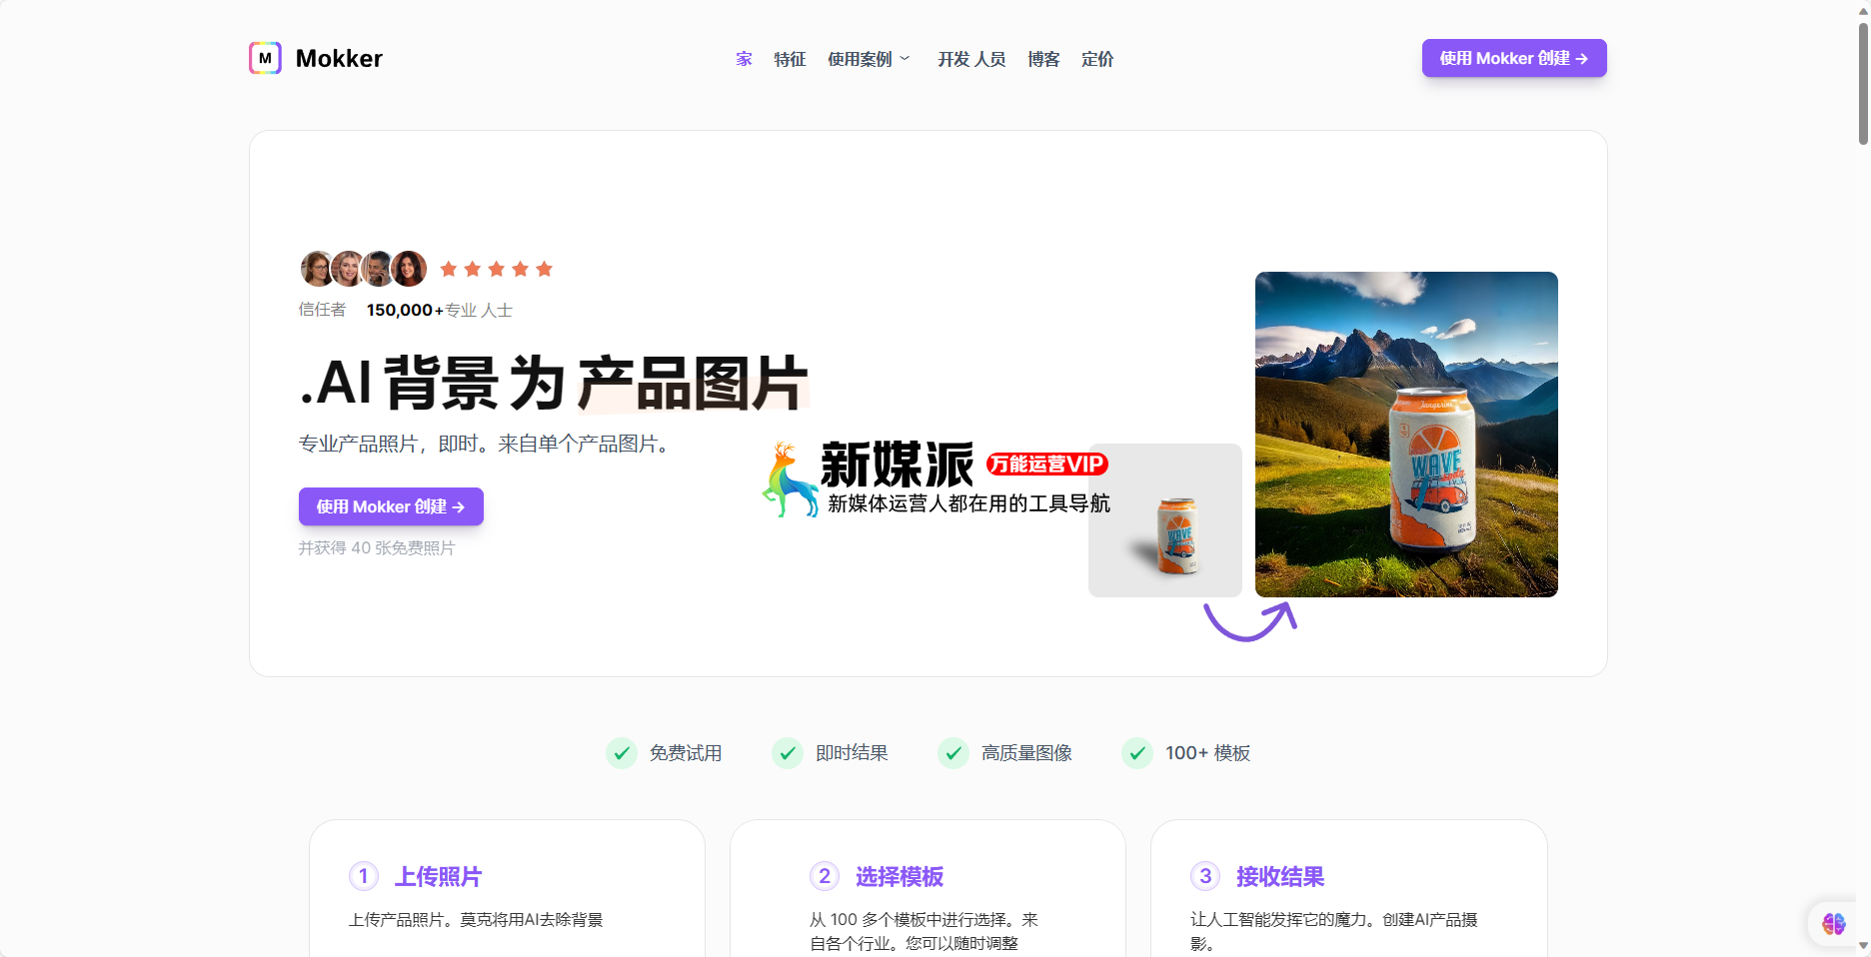Click the 专业产品照片，即时 subtitle text
This screenshot has height=957, width=1871.
click(x=487, y=444)
